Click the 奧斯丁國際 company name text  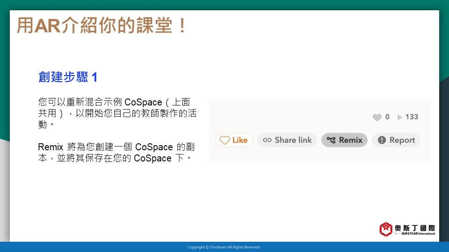pos(415,228)
